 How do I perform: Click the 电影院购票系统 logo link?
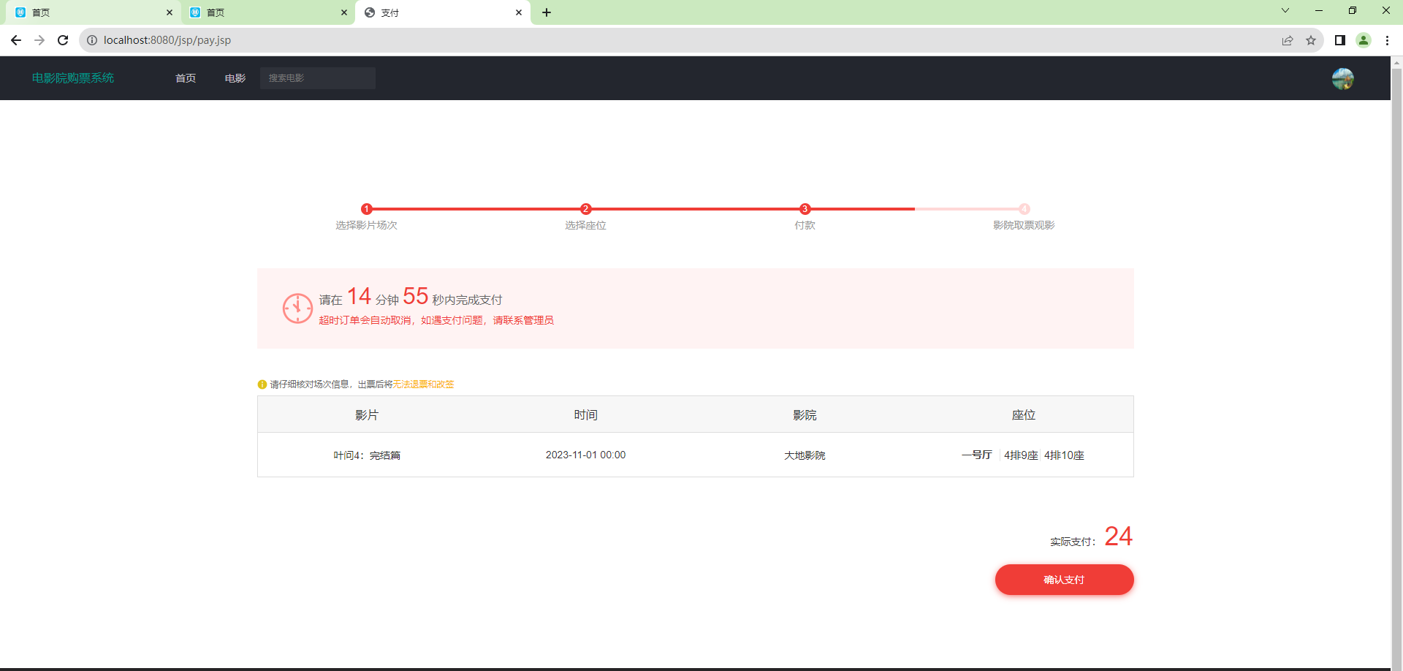click(x=73, y=78)
